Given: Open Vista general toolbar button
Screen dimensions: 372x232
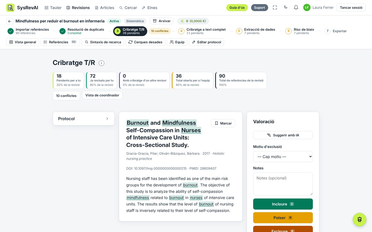Looking at the screenshot, I should pyautogui.click(x=23, y=42).
